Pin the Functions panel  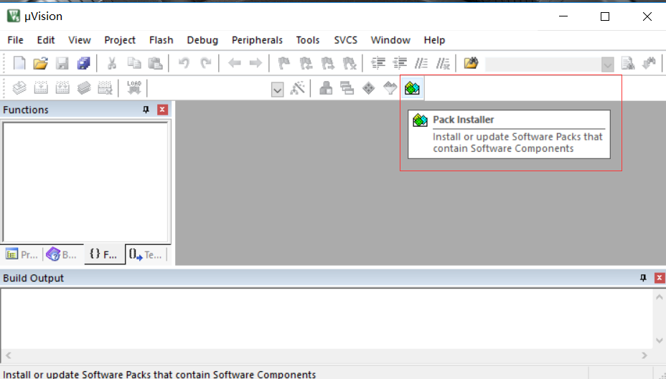pos(146,110)
